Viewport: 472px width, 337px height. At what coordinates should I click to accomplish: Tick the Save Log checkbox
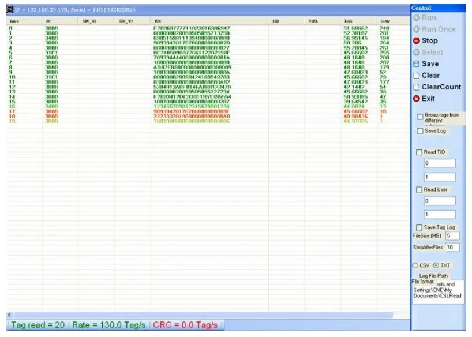(x=420, y=131)
